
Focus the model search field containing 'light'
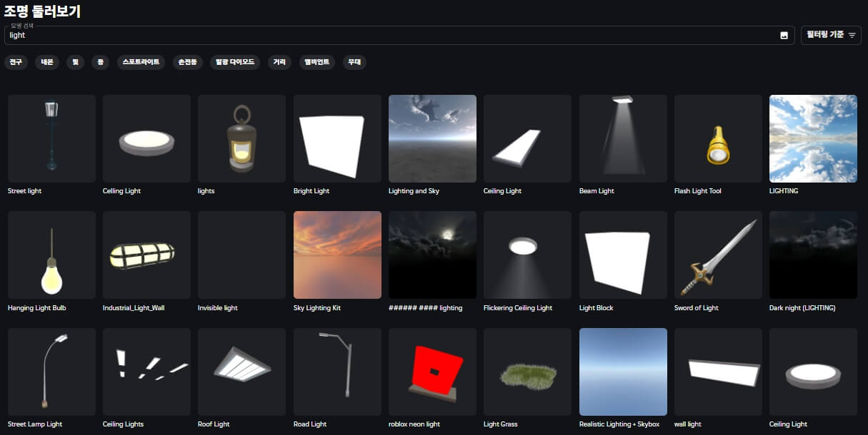(x=399, y=36)
